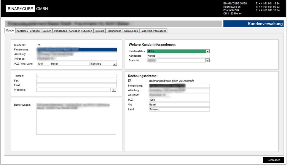The height and width of the screenshot is (165, 287).
Task: Expand the Land dropdown showing Schweiz
Action: click(x=115, y=64)
